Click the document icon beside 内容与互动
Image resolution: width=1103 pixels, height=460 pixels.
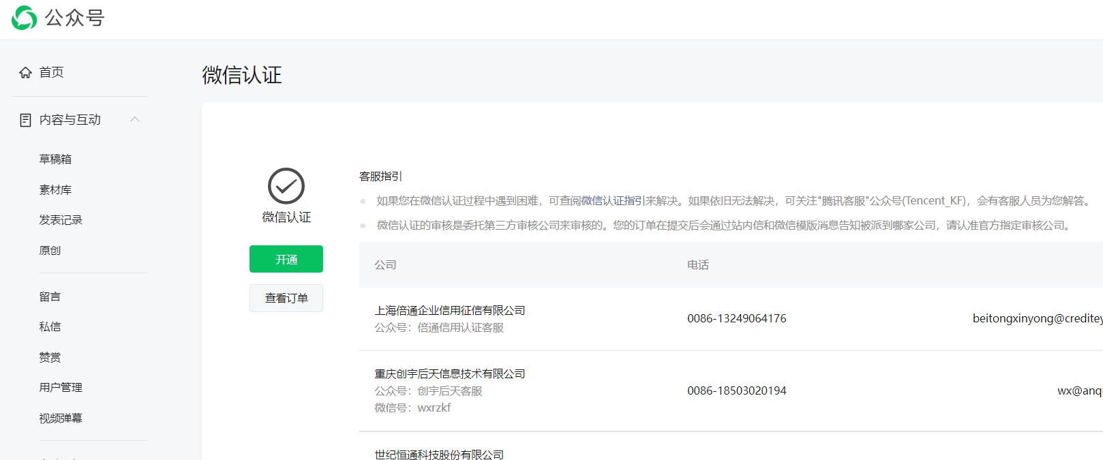coord(25,120)
